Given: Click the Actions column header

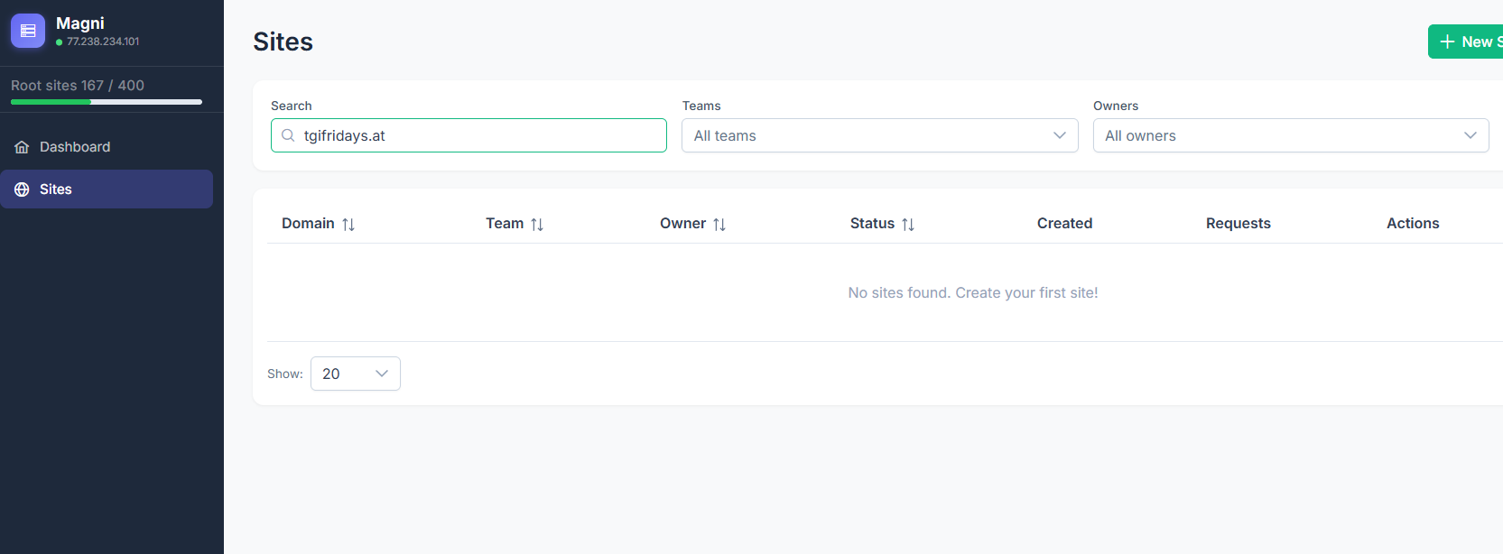Looking at the screenshot, I should coord(1413,223).
